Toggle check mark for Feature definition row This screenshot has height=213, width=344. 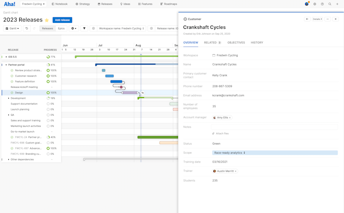[12, 82]
